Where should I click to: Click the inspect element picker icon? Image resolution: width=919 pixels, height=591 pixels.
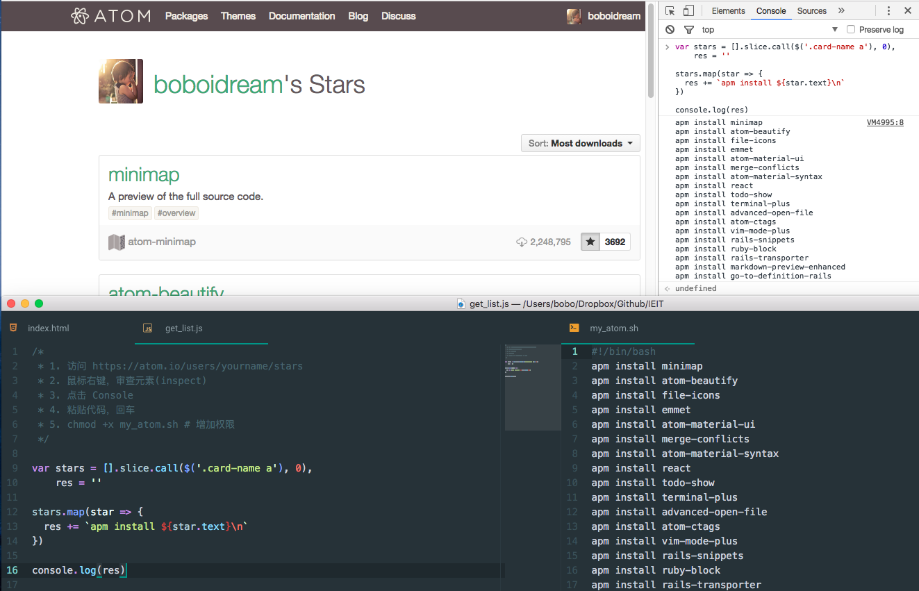pos(670,11)
